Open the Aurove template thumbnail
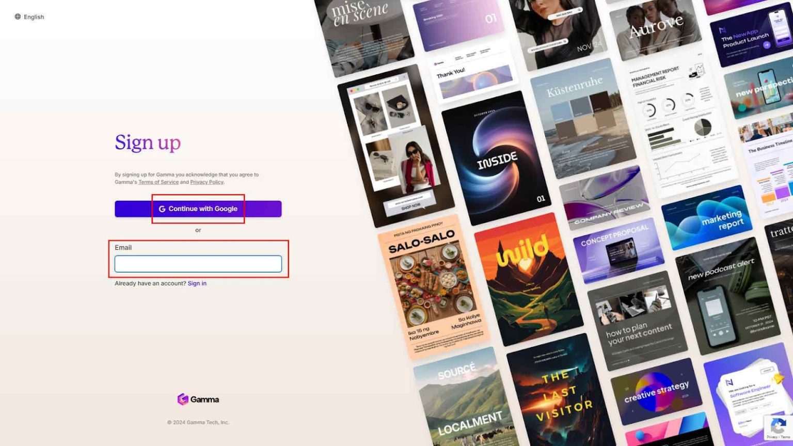Image resolution: width=793 pixels, height=446 pixels. coord(656,30)
